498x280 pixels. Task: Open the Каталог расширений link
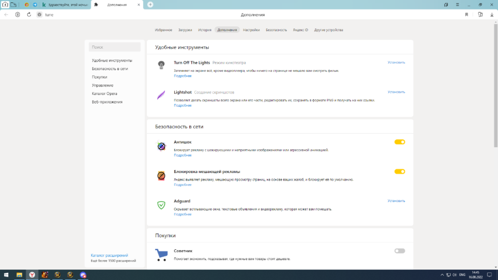click(110, 255)
